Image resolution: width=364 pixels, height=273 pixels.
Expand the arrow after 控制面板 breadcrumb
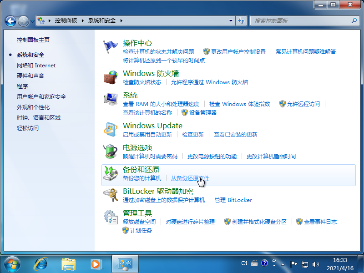pyautogui.click(x=83, y=20)
